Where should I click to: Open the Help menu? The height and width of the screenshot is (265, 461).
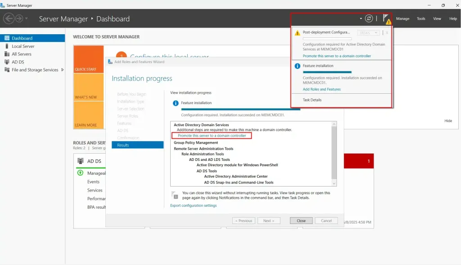pyautogui.click(x=453, y=18)
